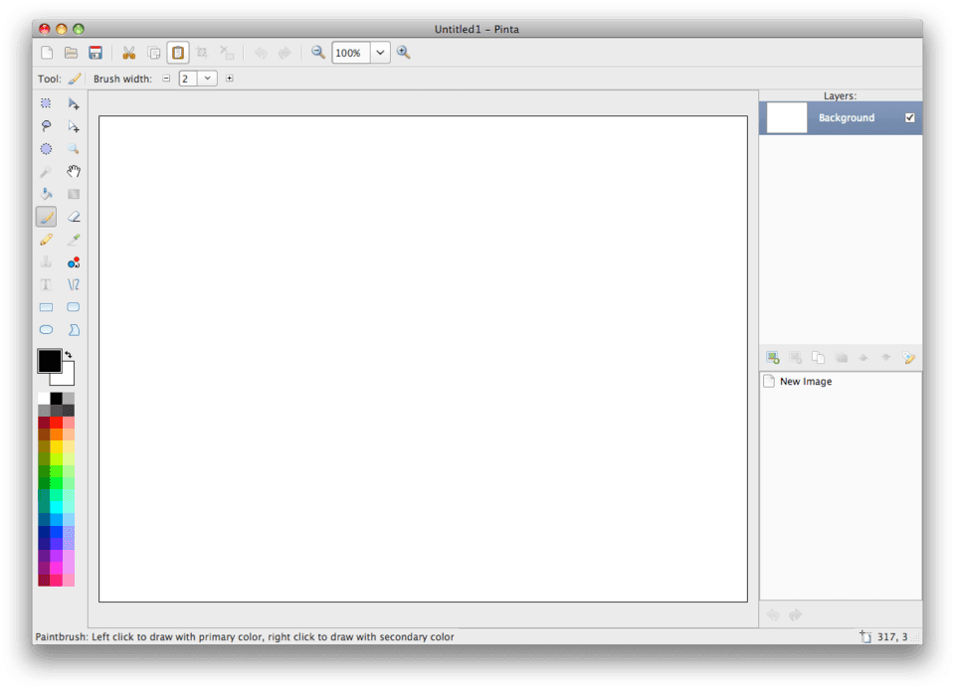Viewport: 955px width, 689px height.
Task: Decrease brush width with minus button
Action: pos(166,79)
